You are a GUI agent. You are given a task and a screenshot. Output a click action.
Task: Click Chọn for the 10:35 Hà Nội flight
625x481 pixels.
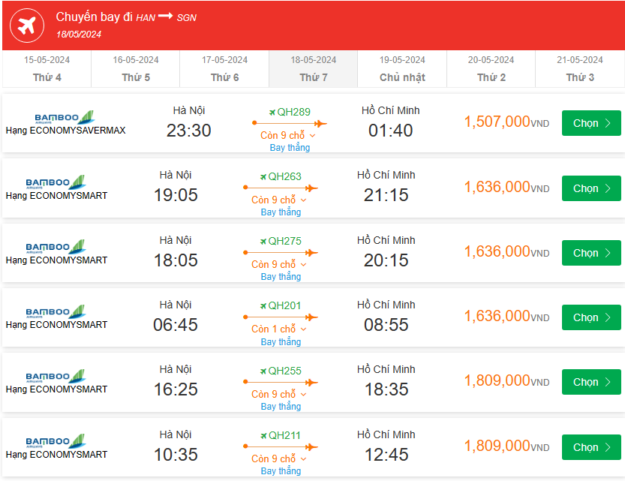tap(591, 447)
